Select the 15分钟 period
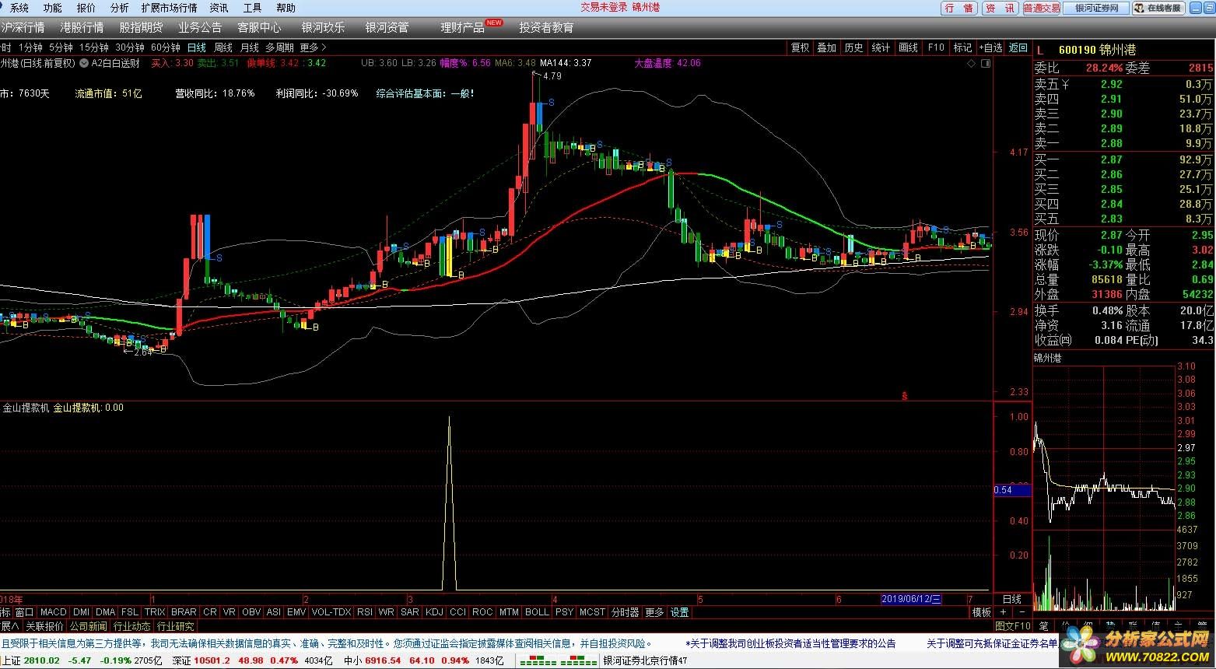Image resolution: width=1216 pixels, height=669 pixels. (94, 47)
